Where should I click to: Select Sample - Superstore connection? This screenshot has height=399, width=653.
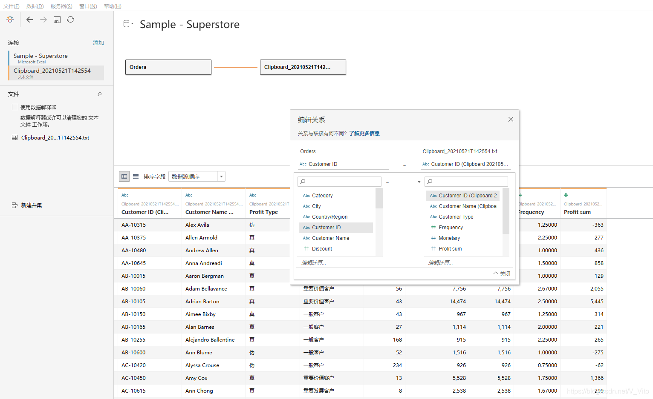(56, 58)
